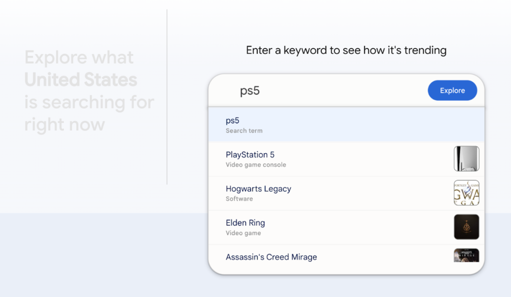This screenshot has width=511, height=297.
Task: Click the 'is searching for' faded text
Action: pyautogui.click(x=89, y=102)
